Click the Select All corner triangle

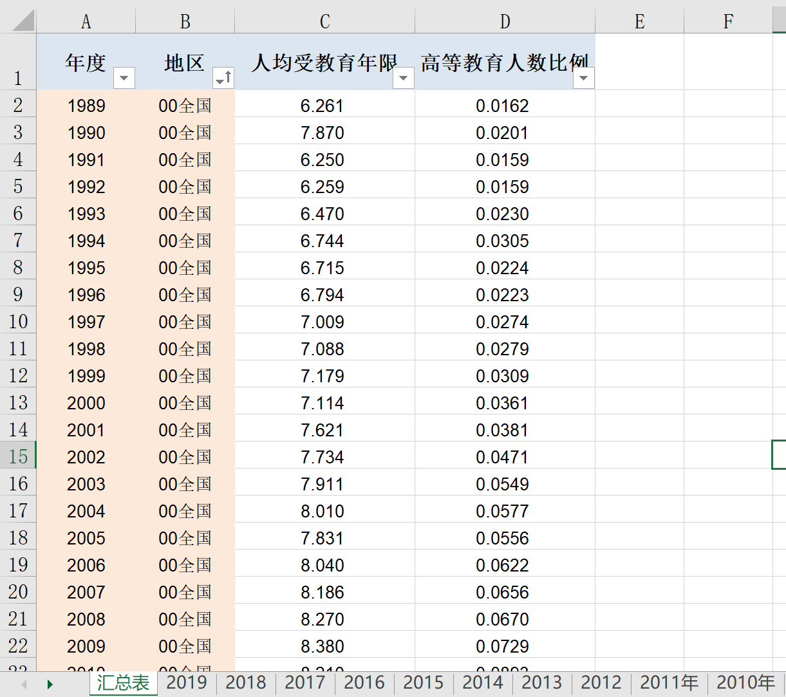click(x=23, y=20)
